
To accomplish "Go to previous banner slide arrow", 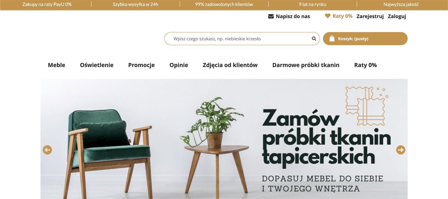I will tap(47, 150).
